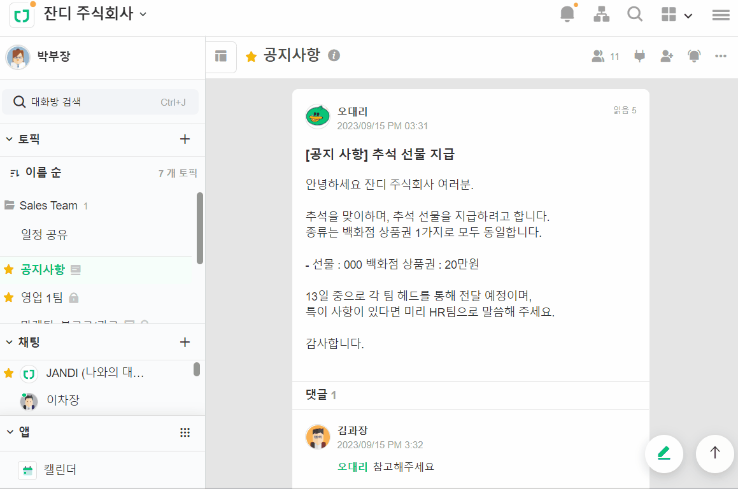This screenshot has width=738, height=489.
Task: View the 11 members list
Action: [606, 57]
